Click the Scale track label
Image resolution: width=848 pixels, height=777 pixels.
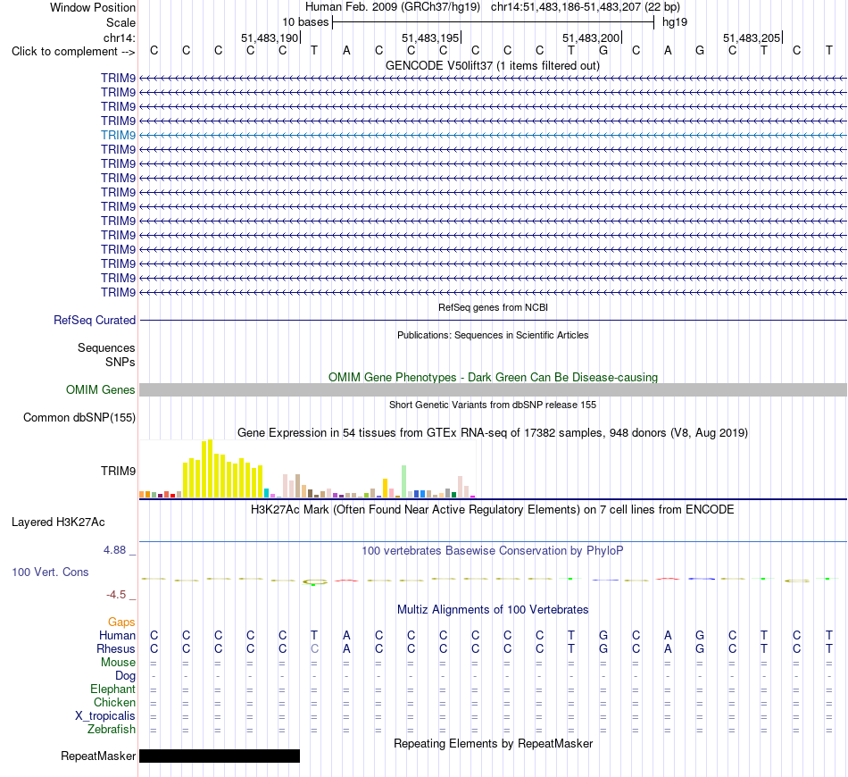point(121,22)
